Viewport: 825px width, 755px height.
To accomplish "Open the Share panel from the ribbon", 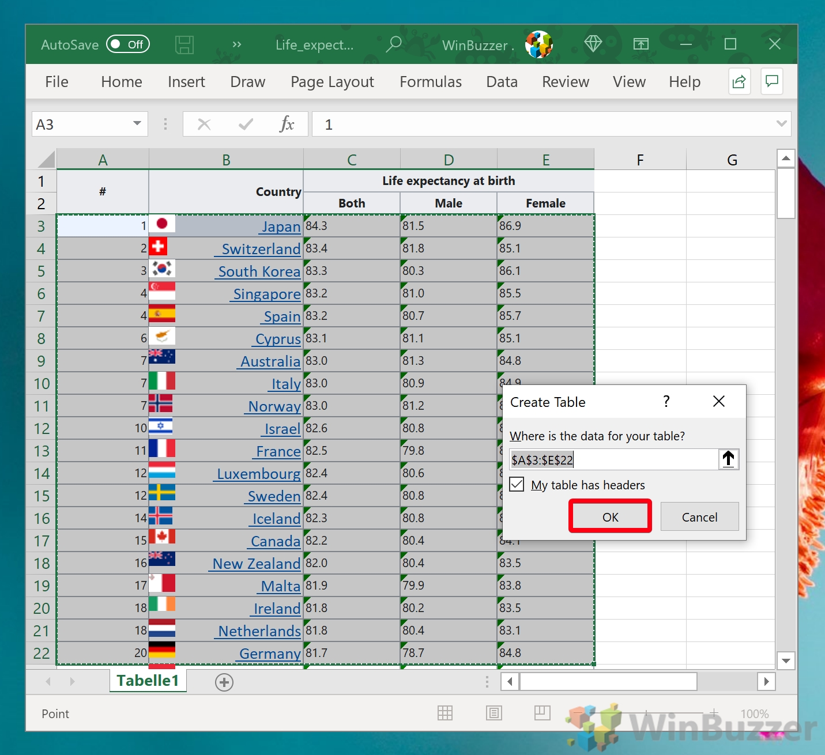I will point(739,81).
